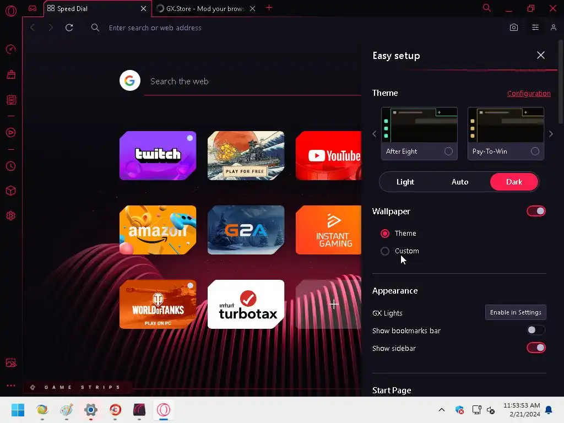Close the Speed Dial tab
Image resolution: width=564 pixels, height=423 pixels.
click(x=144, y=9)
